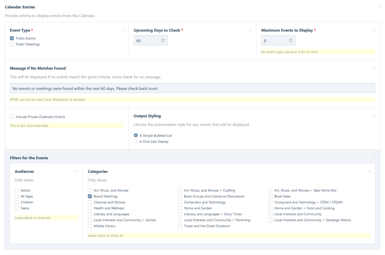Enable the Public Meetings checkbox
The width and height of the screenshot is (385, 255).
[12, 44]
